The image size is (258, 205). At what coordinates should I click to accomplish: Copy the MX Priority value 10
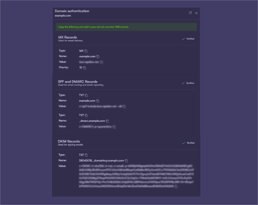point(85,68)
